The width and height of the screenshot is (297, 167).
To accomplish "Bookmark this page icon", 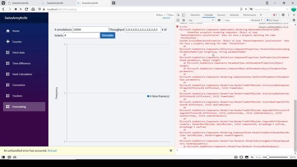I will coord(241,9).
